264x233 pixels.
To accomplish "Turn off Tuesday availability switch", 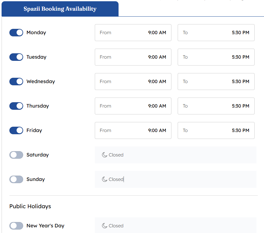I will (x=16, y=57).
